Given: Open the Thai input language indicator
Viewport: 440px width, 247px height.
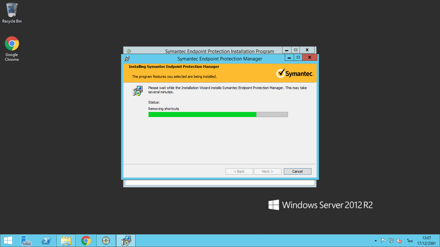Looking at the screenshot, I should coord(410,241).
